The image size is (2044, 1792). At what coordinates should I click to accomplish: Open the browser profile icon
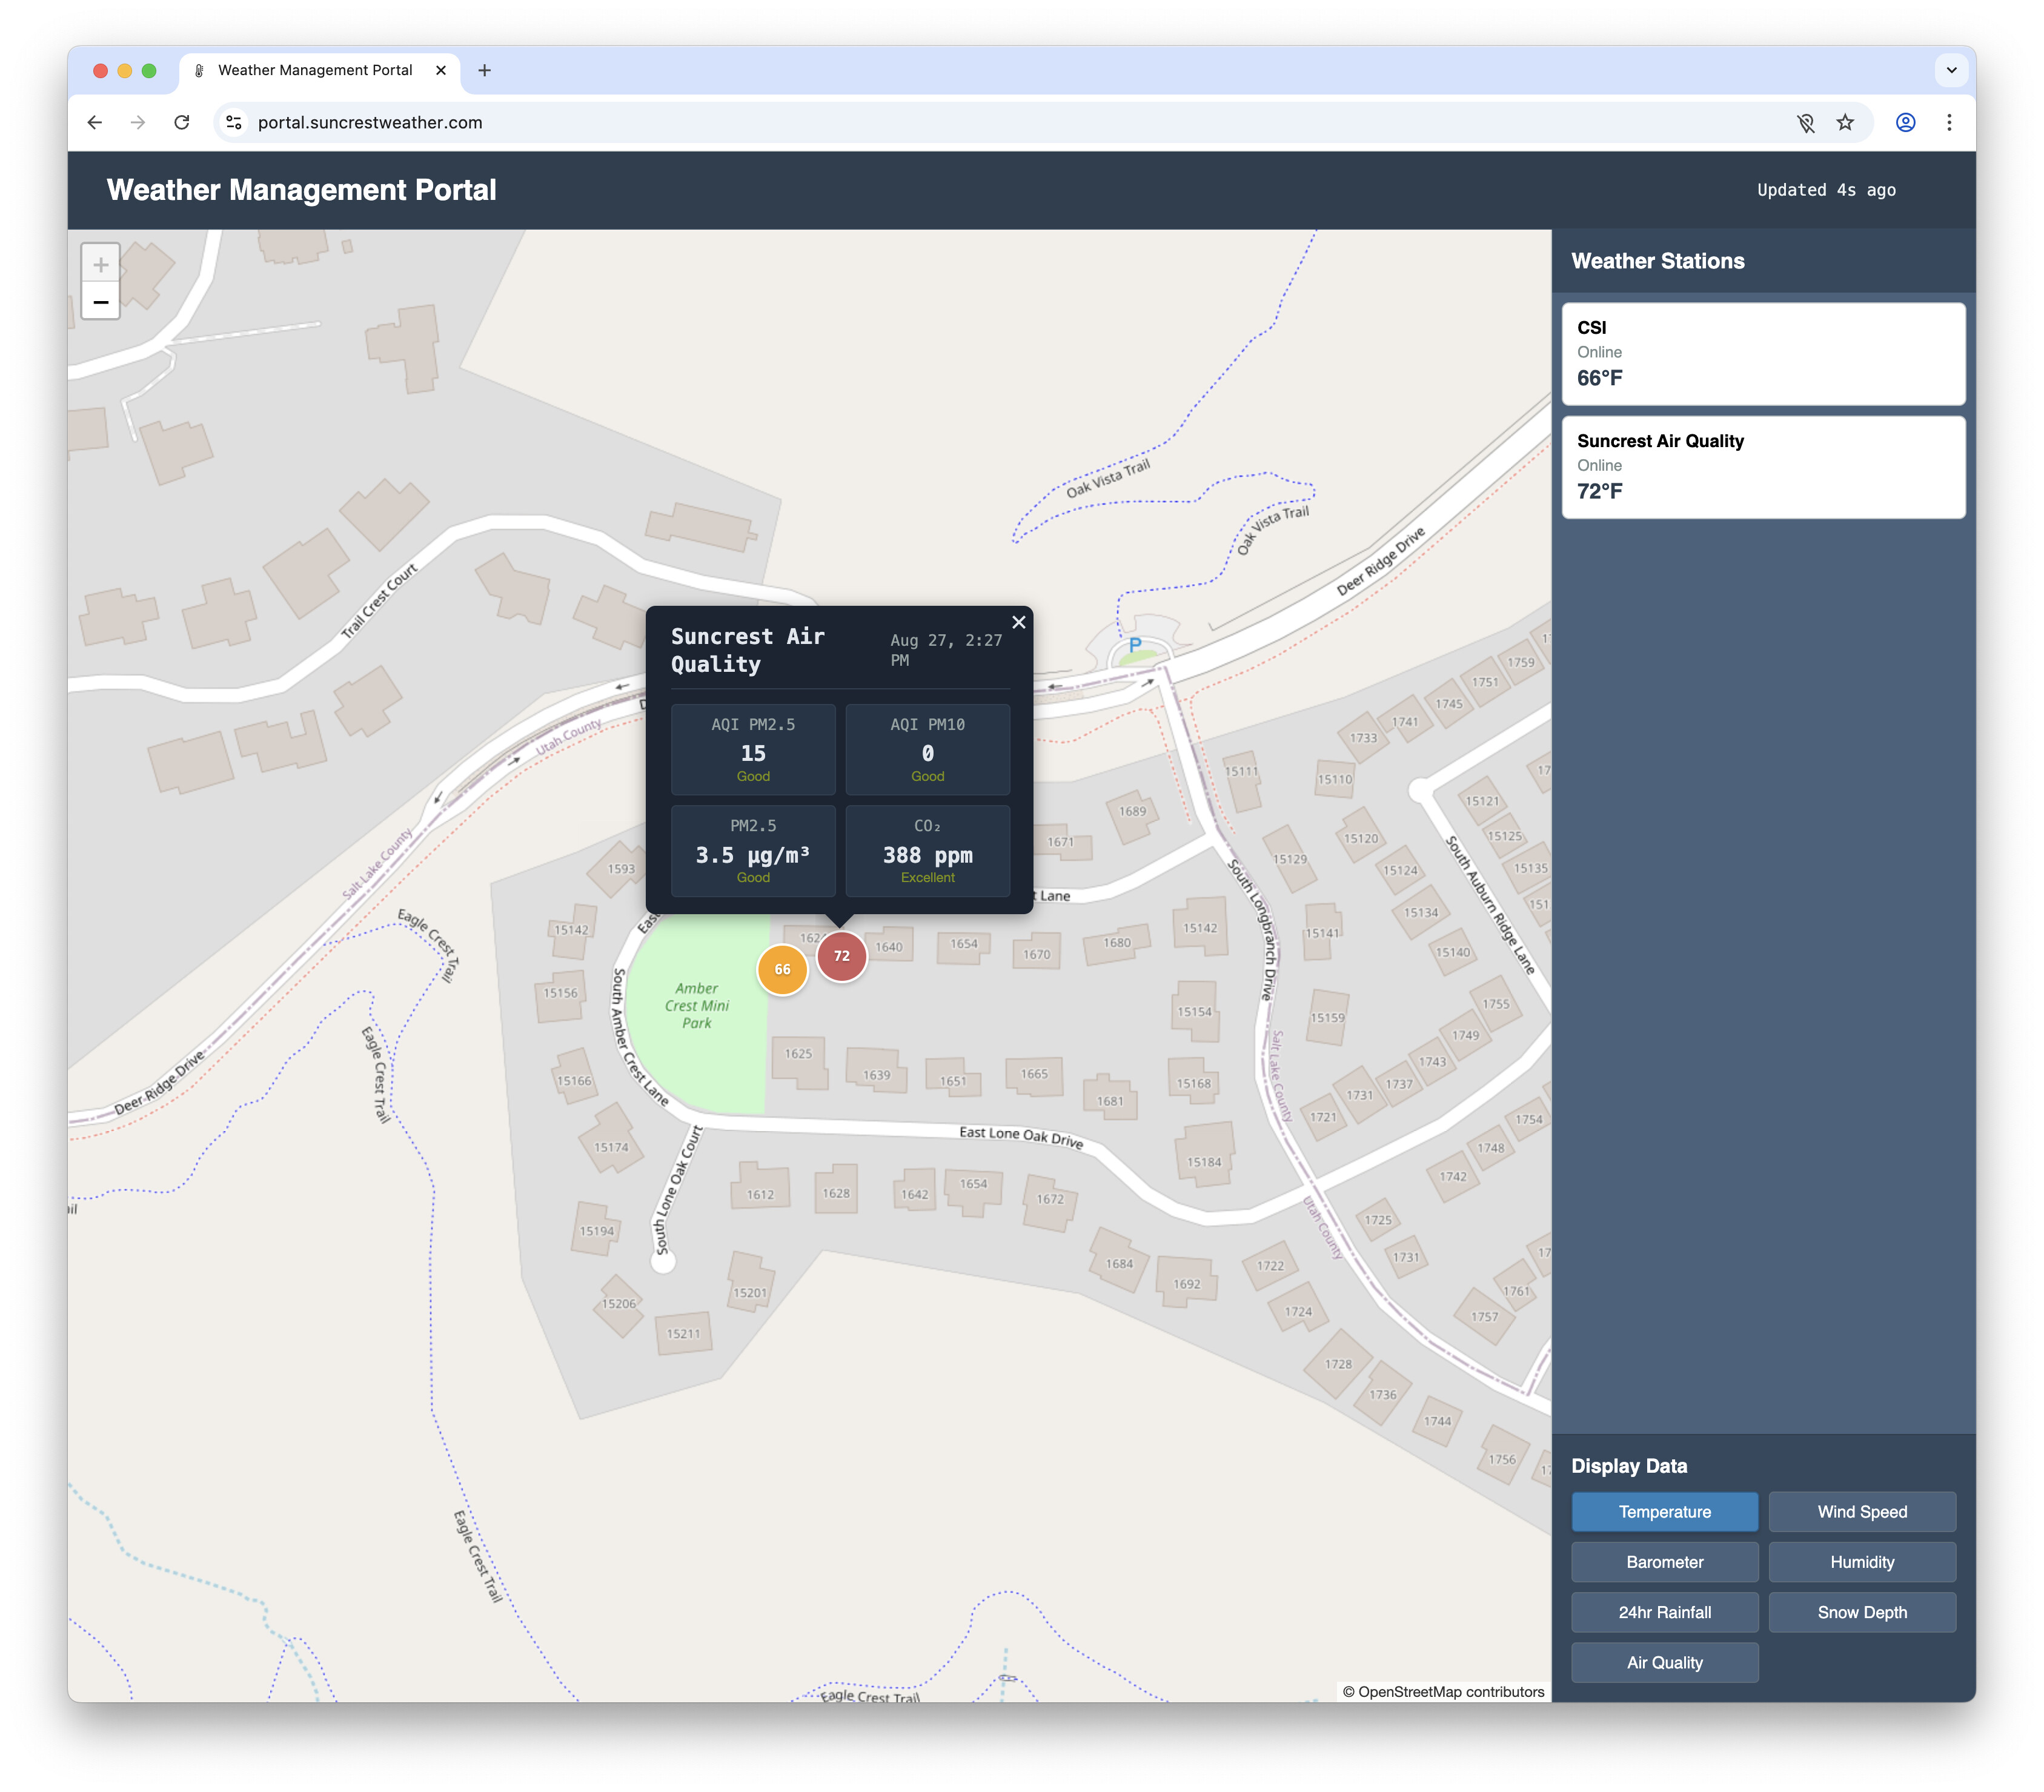[1905, 122]
